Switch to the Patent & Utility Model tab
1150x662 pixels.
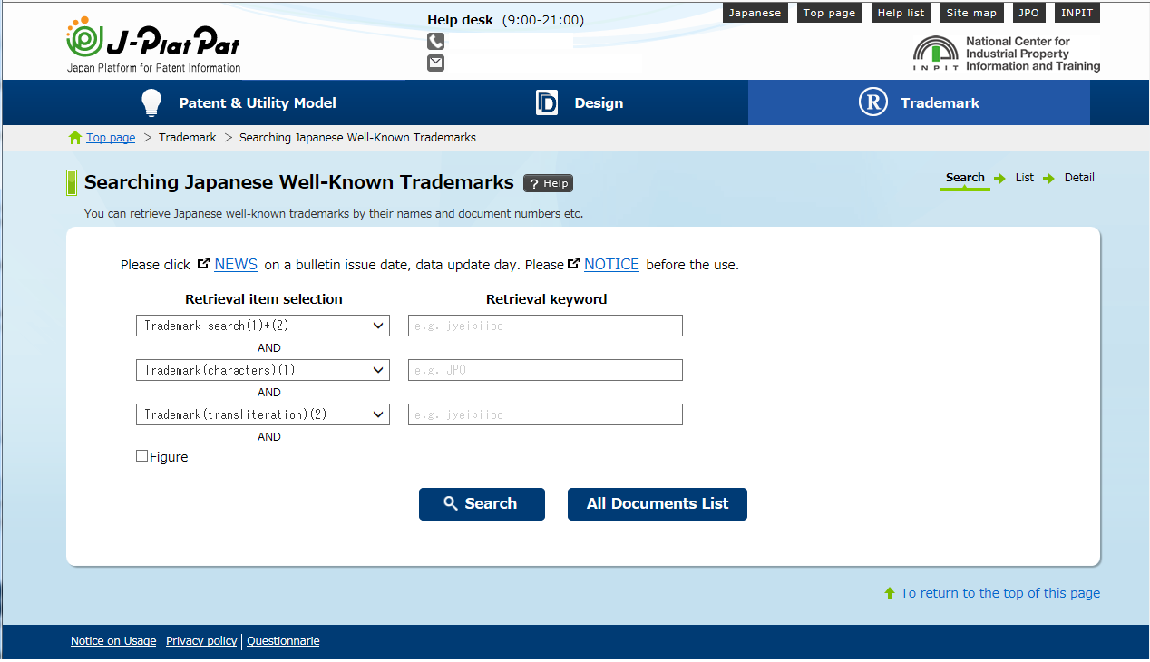(x=239, y=103)
